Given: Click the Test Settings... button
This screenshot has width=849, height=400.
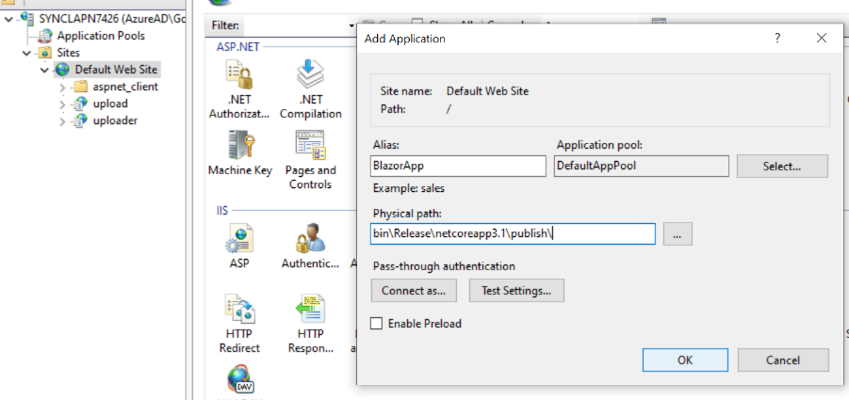Looking at the screenshot, I should point(516,291).
